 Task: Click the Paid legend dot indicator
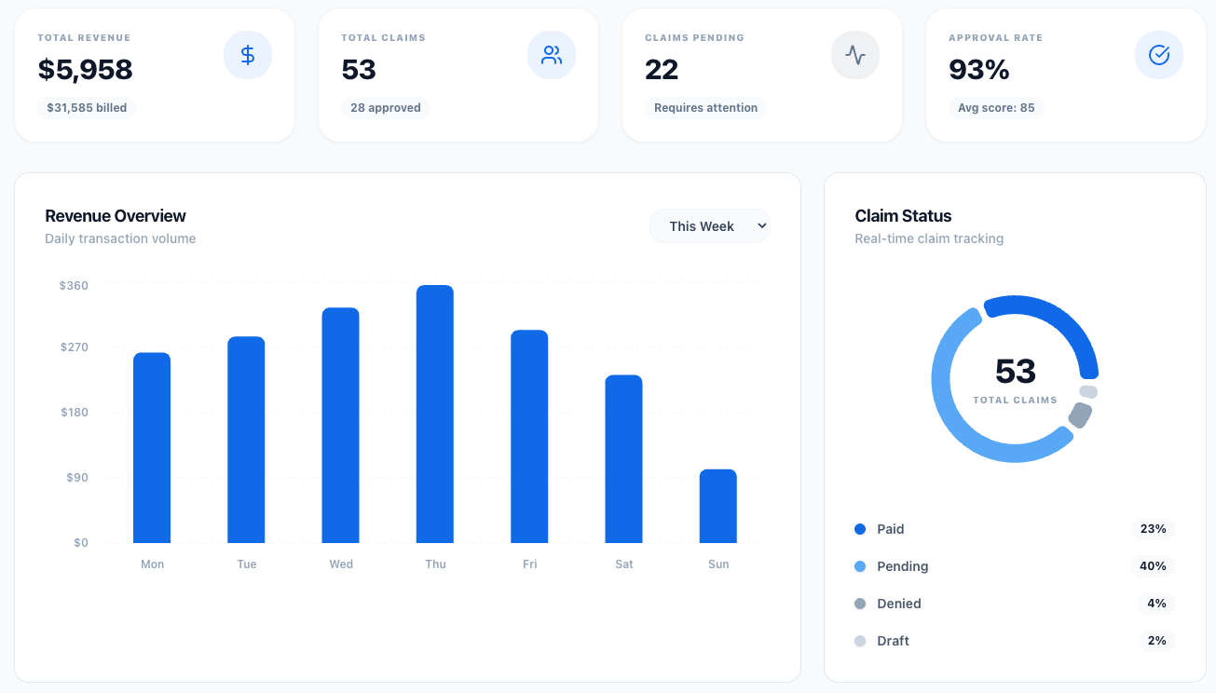(860, 529)
